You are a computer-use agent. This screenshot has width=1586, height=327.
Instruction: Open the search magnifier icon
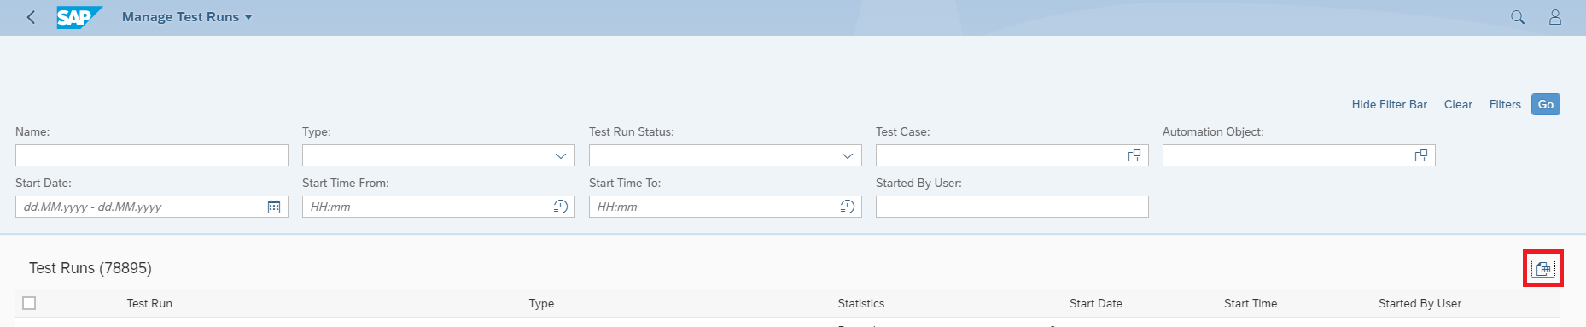(x=1518, y=17)
